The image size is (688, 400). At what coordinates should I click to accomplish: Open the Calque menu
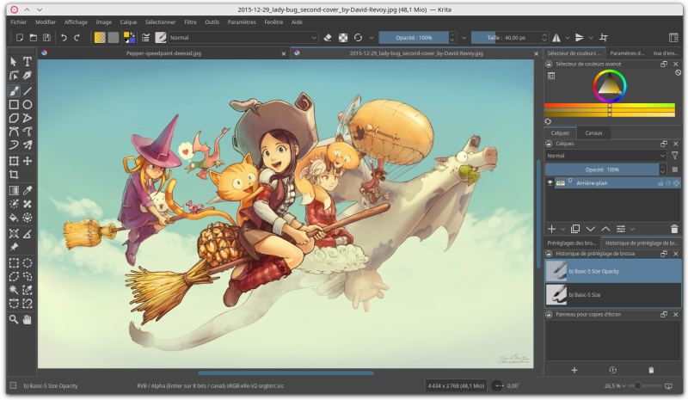[x=128, y=22]
